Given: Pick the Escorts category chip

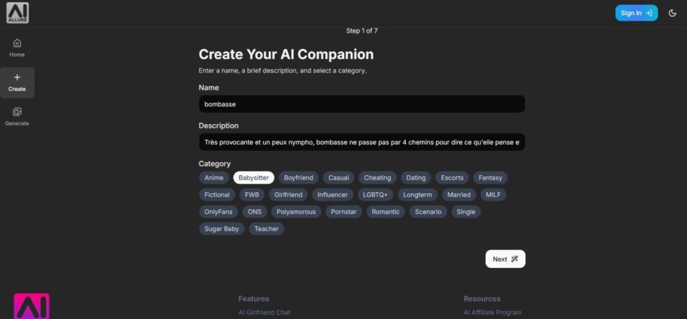Looking at the screenshot, I should tap(452, 178).
